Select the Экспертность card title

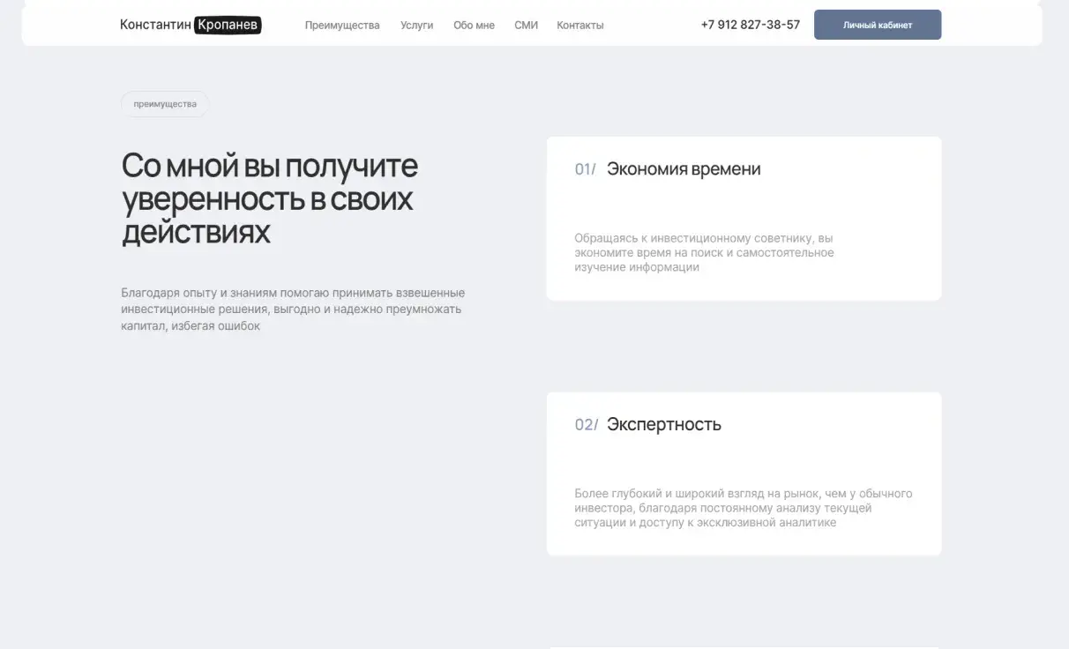(x=664, y=424)
